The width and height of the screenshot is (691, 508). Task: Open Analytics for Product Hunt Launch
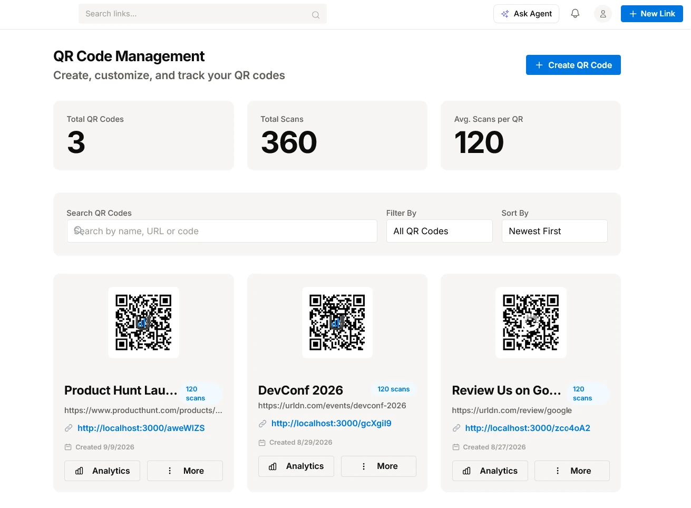coord(102,471)
